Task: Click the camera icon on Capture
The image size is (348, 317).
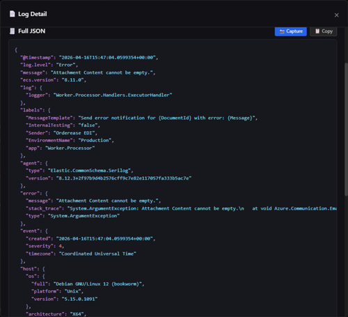Action: pos(282,31)
